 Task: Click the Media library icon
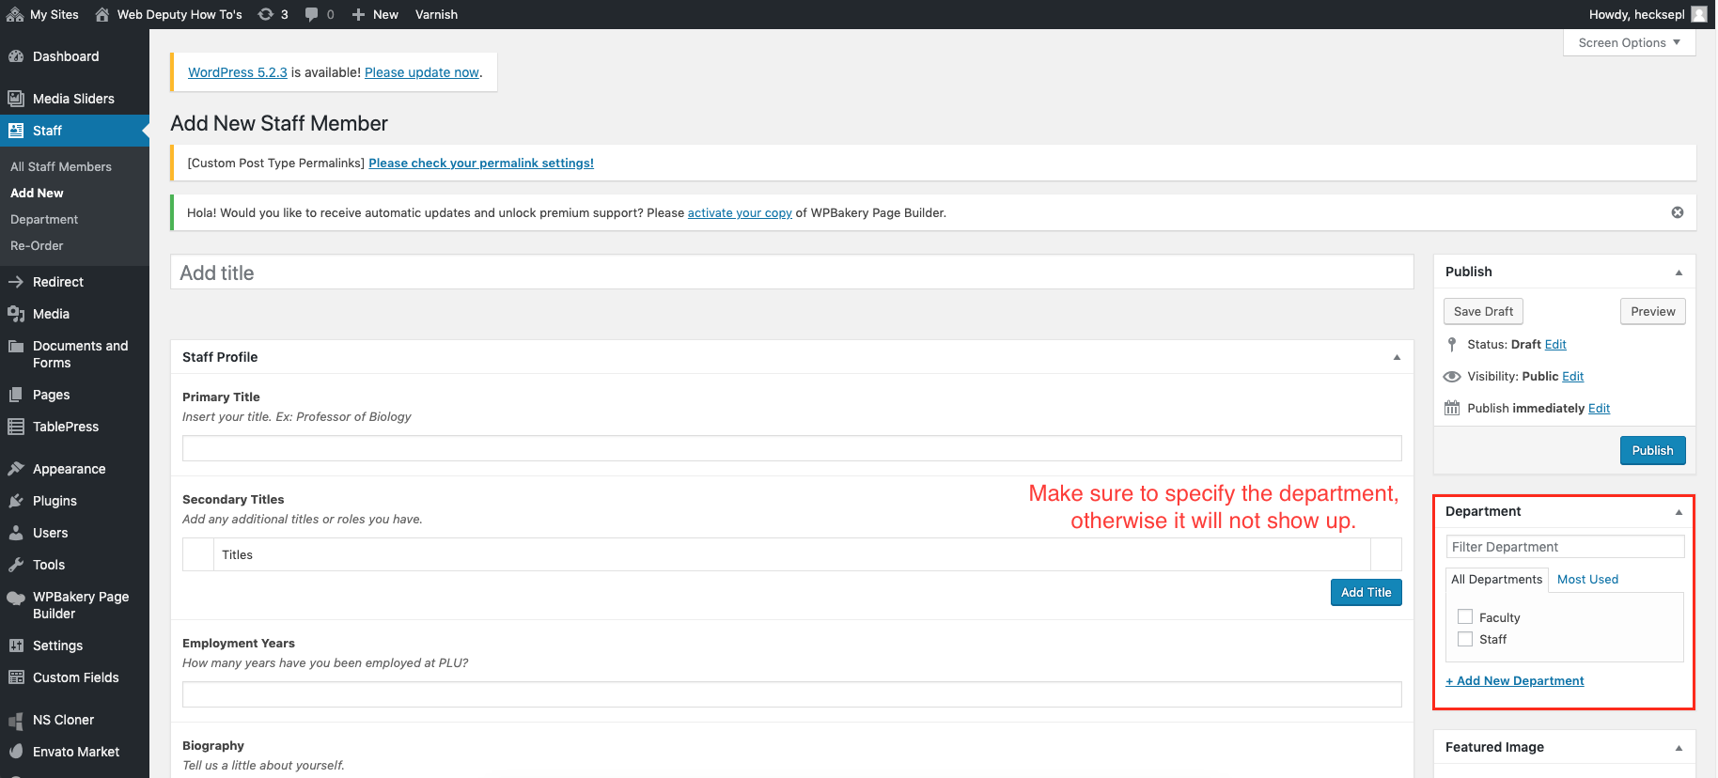[16, 314]
